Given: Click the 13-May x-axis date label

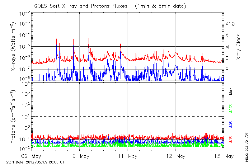Looking at the screenshot, I should click(223, 156).
